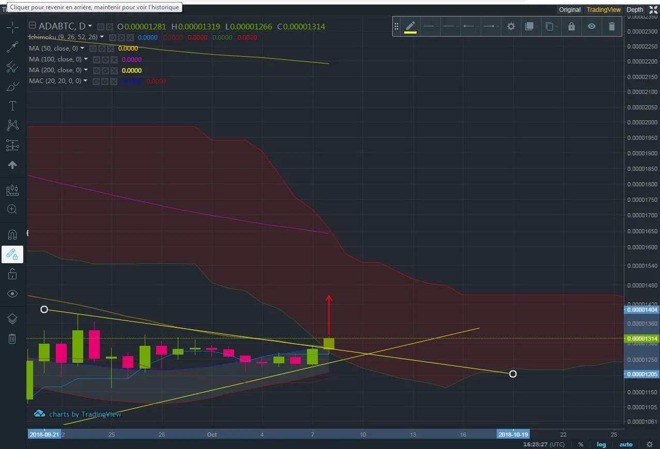This screenshot has height=449, width=660.
Task: Switch to the Original chart tab
Action: tap(570, 10)
